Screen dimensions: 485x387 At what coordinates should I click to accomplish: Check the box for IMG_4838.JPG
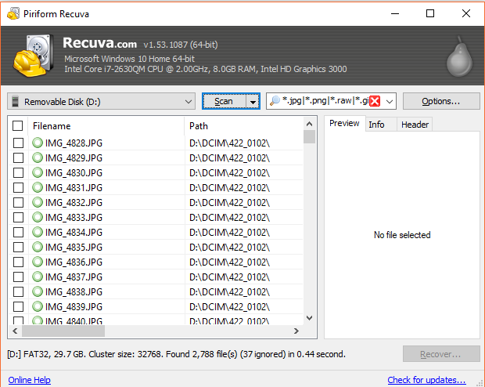tap(18, 291)
